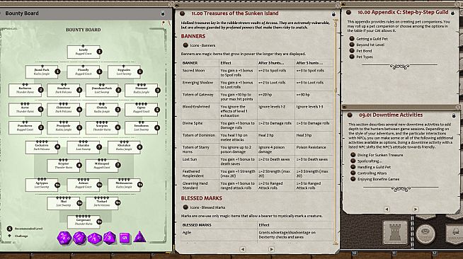Click the link icon beside Downtime Activities title
Screen dimensions: 463x259
click(350, 115)
